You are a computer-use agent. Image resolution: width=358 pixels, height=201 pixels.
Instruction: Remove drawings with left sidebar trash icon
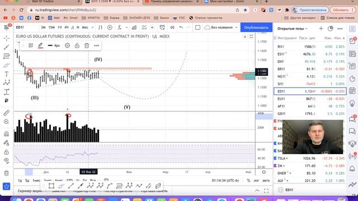click(x=6, y=173)
